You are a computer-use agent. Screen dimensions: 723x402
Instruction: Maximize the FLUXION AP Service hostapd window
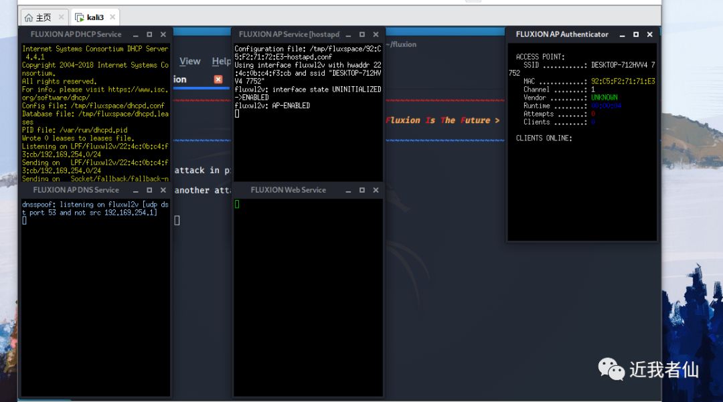coord(362,35)
